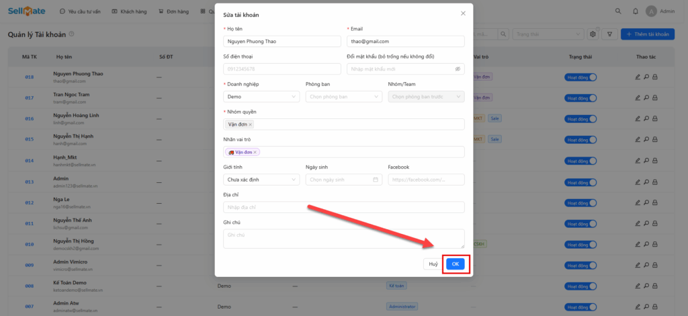This screenshot has width=688, height=316.
Task: Click key icon for account 013 Admin
Action: 646,182
